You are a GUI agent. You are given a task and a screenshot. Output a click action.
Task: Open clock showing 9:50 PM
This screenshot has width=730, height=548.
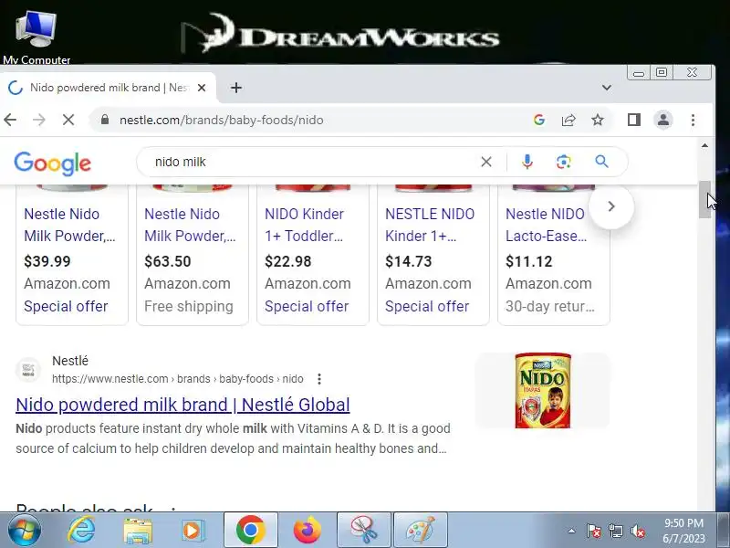pyautogui.click(x=683, y=531)
